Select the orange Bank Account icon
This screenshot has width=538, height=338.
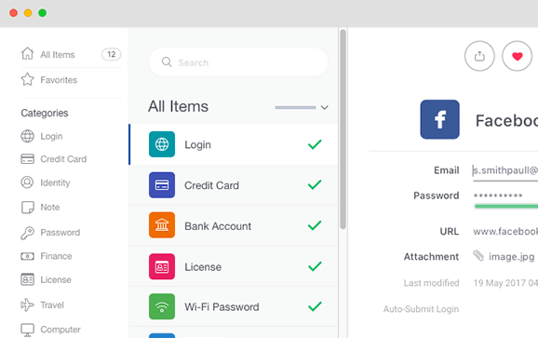click(162, 225)
